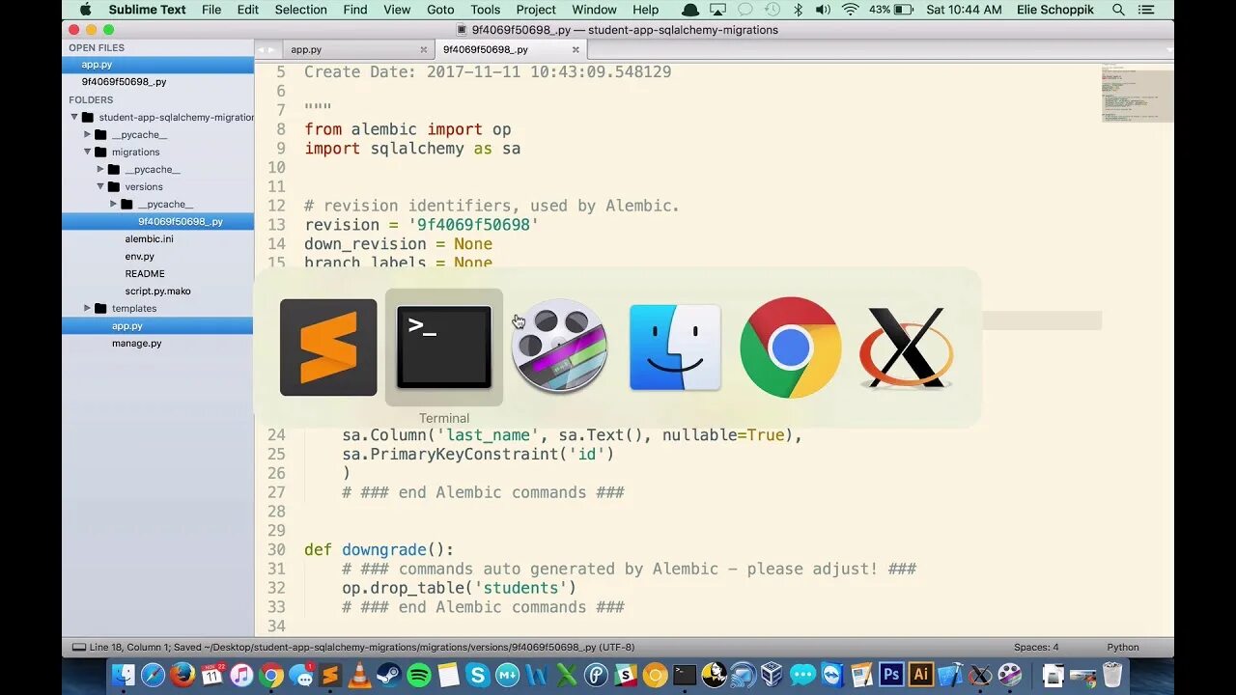Open Photoshop from the Dock
This screenshot has width=1236, height=695.
click(x=891, y=675)
